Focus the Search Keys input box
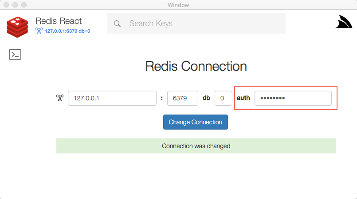Image resolution: width=357 pixels, height=199 pixels. 196,23
